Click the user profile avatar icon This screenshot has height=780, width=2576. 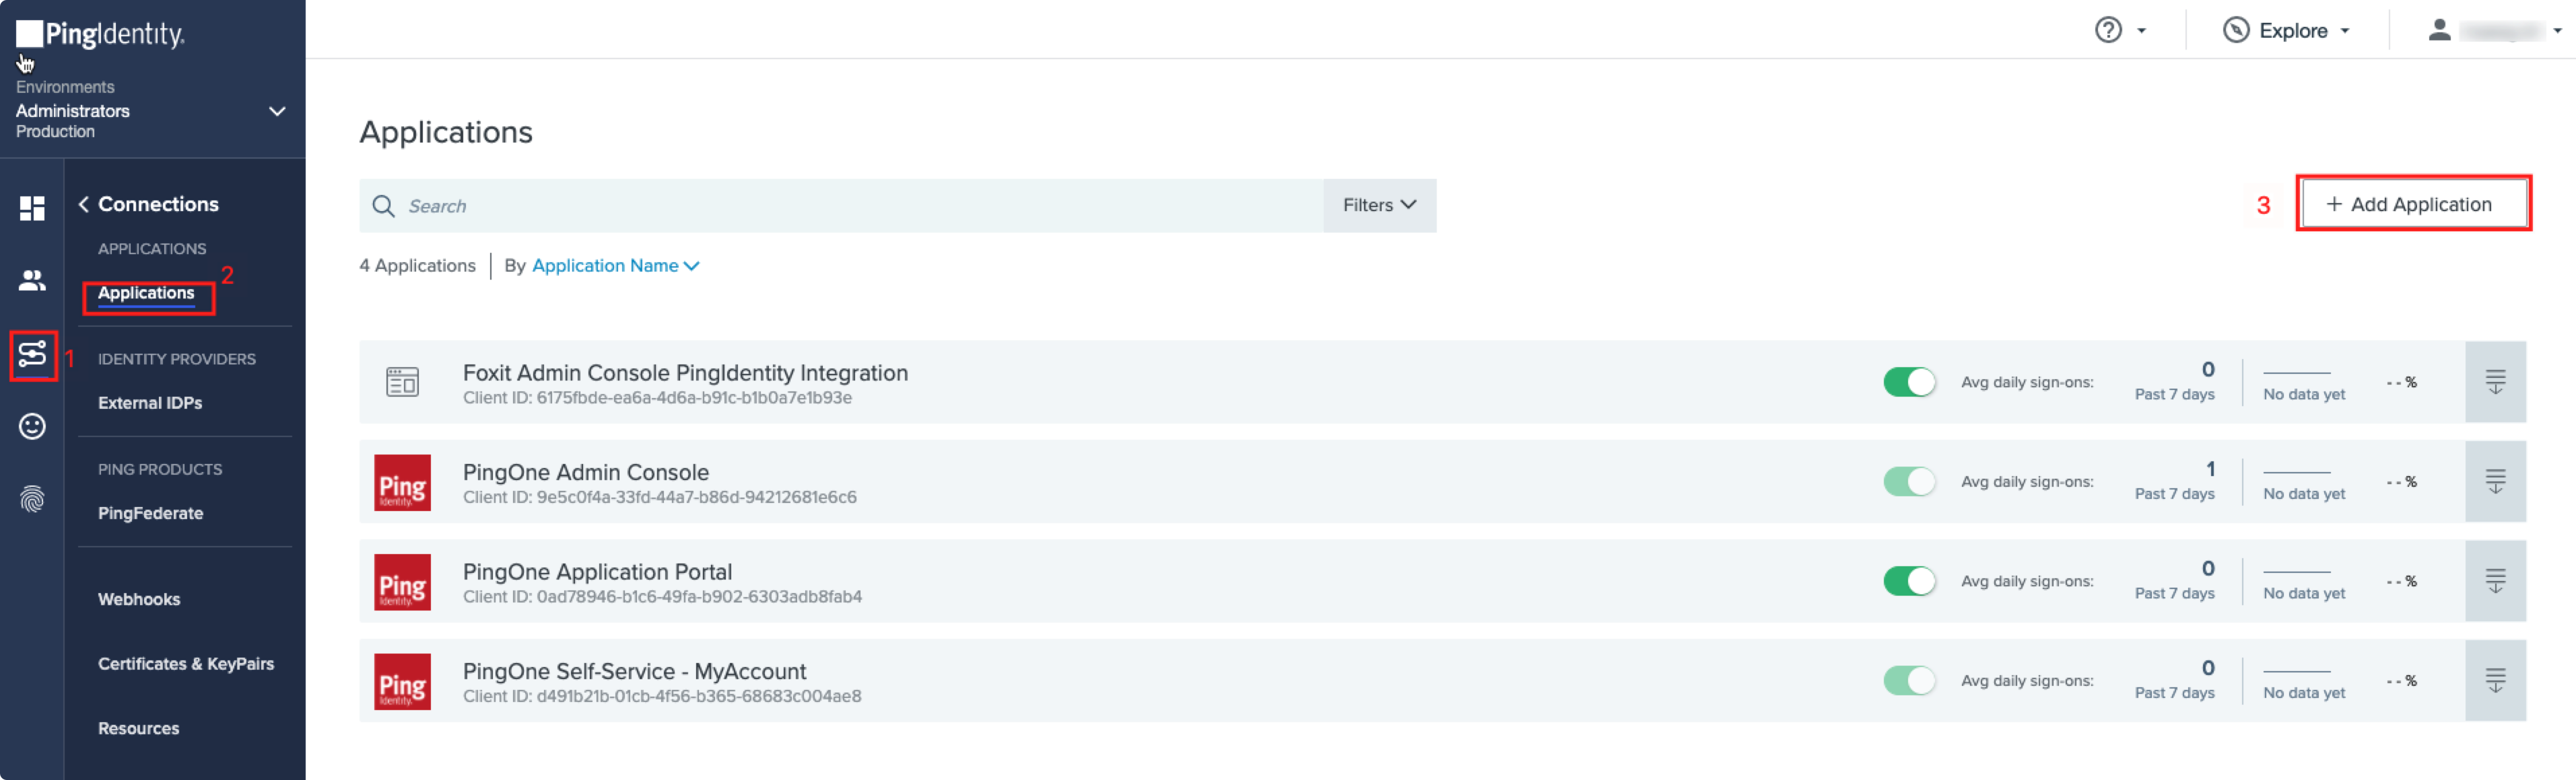coord(2439,30)
